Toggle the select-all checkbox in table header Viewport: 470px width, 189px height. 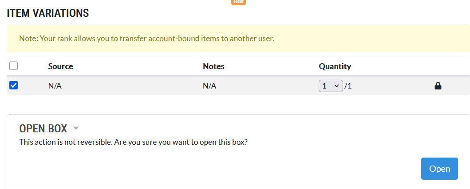tap(13, 66)
